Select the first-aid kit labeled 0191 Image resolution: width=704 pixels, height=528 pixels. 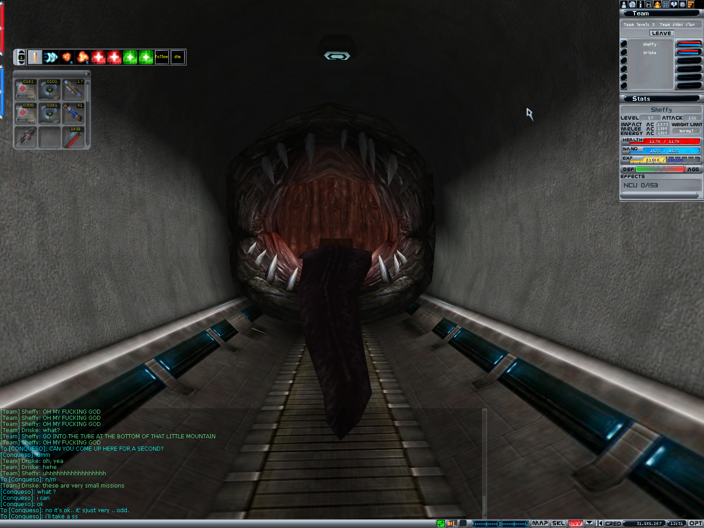[x=26, y=90]
